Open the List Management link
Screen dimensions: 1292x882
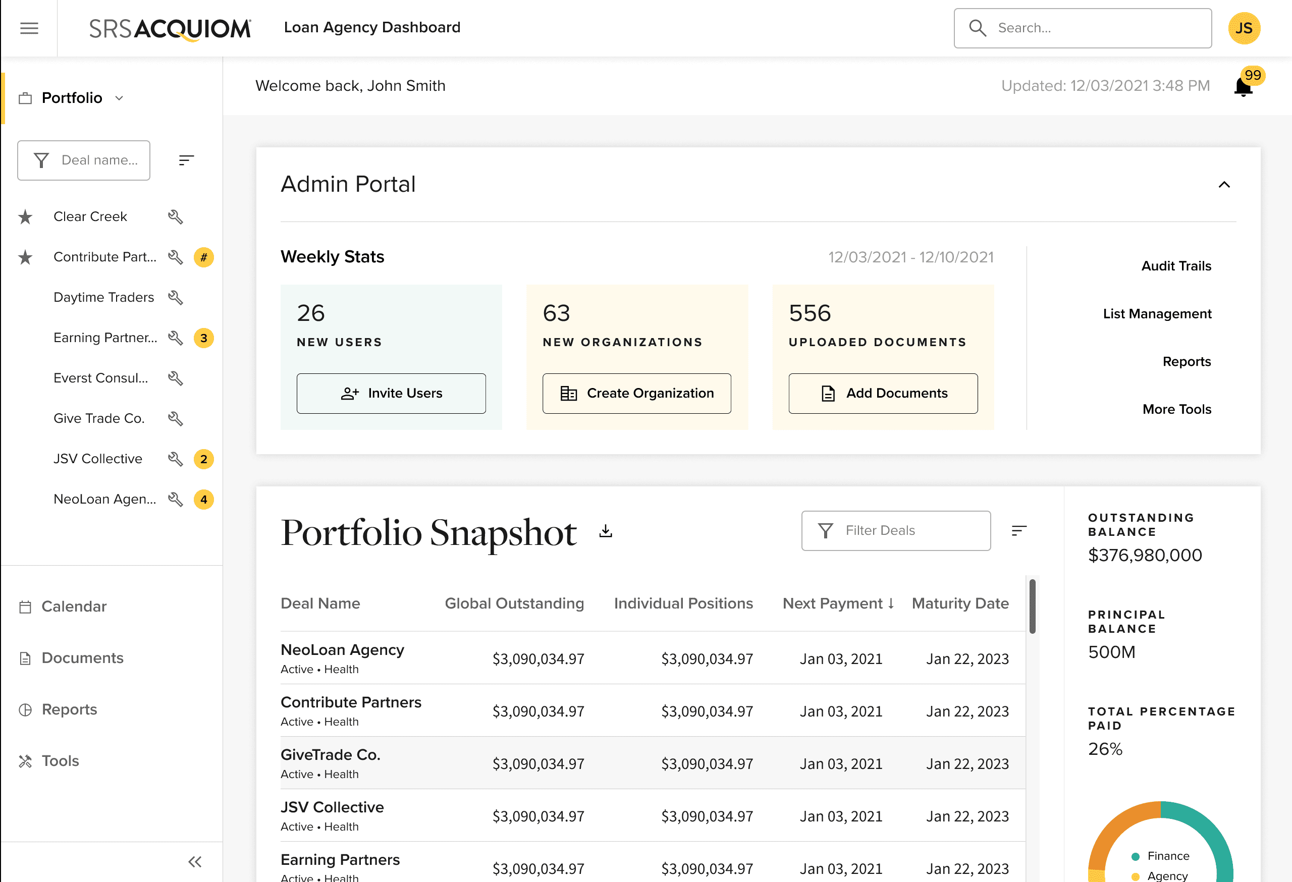click(x=1157, y=314)
